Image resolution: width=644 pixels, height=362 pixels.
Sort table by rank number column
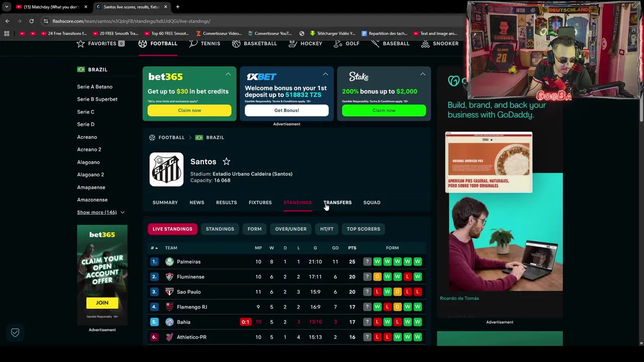(x=154, y=248)
